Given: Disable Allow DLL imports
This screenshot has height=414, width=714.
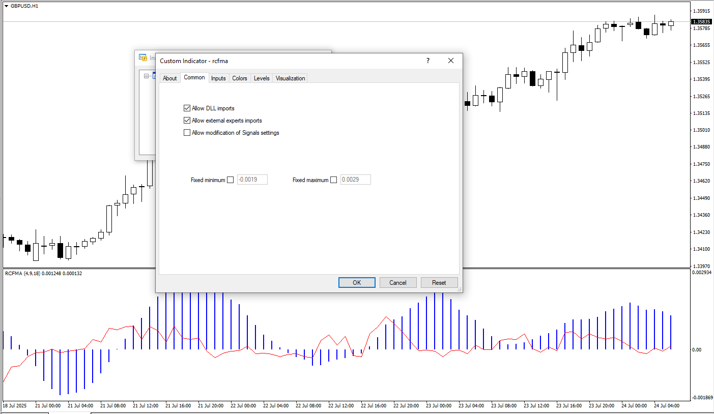Looking at the screenshot, I should click(187, 108).
